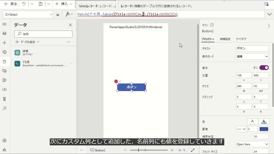Click the zoom slider track
This screenshot has width=274, height=154.
point(149,150)
